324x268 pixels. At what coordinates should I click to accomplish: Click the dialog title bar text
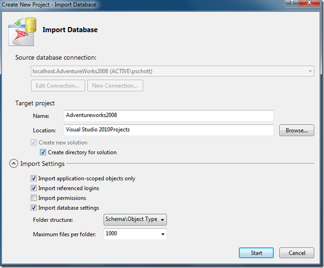pyautogui.click(x=48, y=5)
